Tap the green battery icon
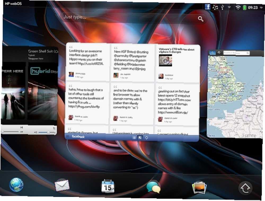 [245, 7]
